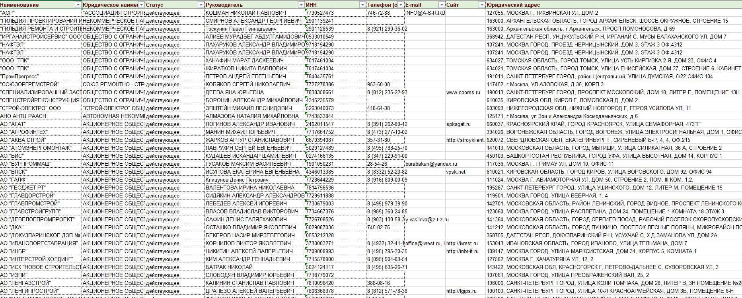742x298 pixels.
Task: Select INN cell 4345235579
Action: (335, 100)
